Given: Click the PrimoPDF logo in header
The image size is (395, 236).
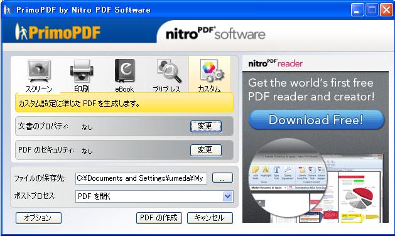Looking at the screenshot, I should (57, 32).
